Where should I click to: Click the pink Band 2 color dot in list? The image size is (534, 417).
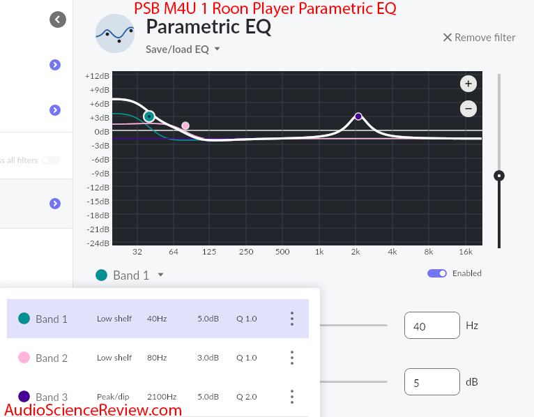(x=24, y=358)
